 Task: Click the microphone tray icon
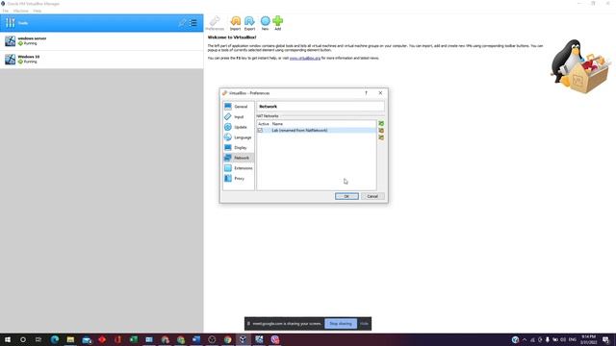point(548,339)
